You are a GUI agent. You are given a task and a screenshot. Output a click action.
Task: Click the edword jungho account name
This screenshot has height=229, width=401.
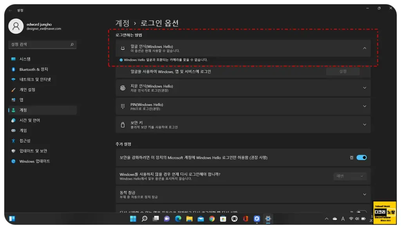[x=39, y=24]
